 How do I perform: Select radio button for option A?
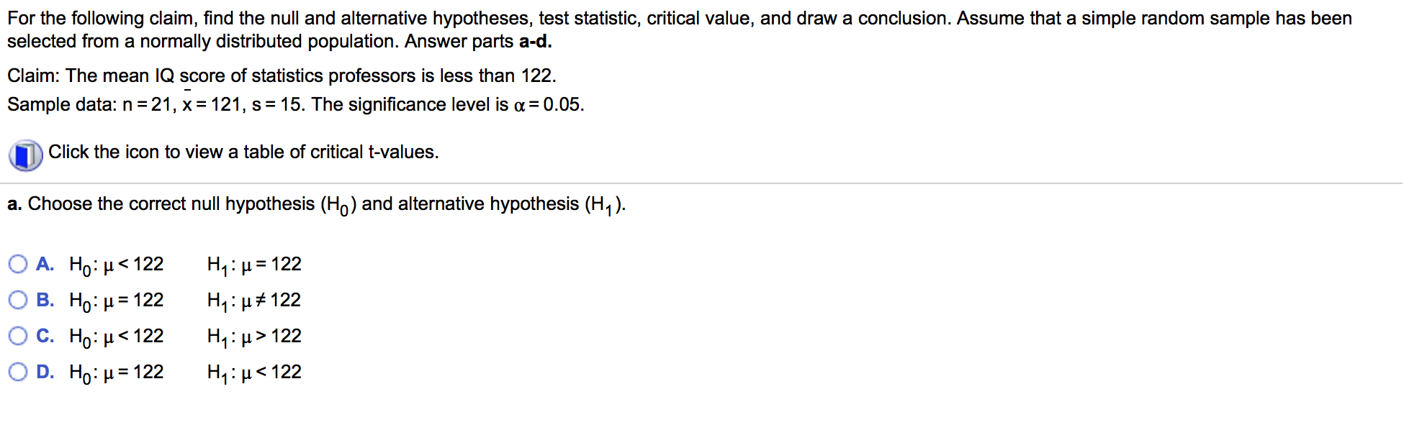point(18,264)
